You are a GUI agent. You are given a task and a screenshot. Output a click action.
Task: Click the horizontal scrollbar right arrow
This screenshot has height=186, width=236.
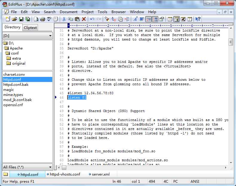(x=226, y=168)
